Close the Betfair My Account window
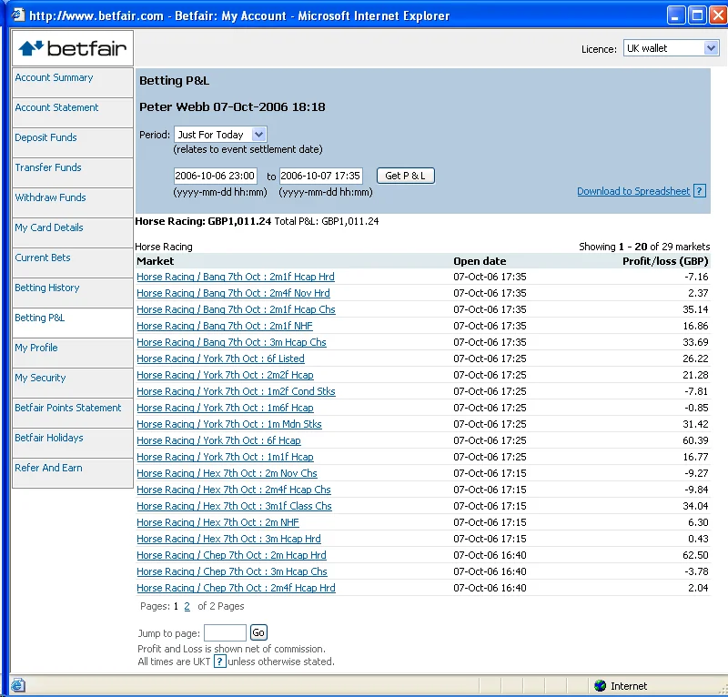Screen dimensions: 728x697 point(718,15)
